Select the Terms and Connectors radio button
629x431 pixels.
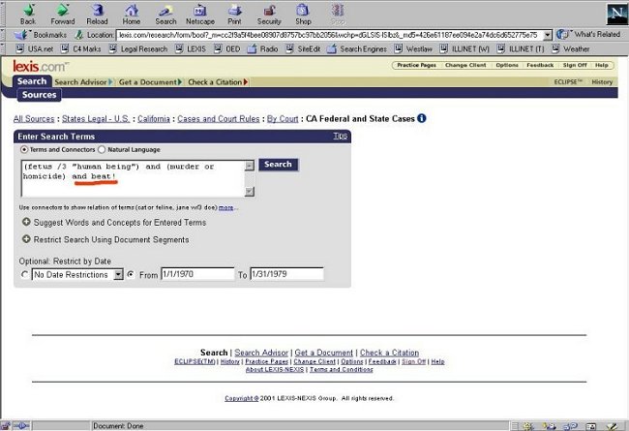[x=24, y=150]
